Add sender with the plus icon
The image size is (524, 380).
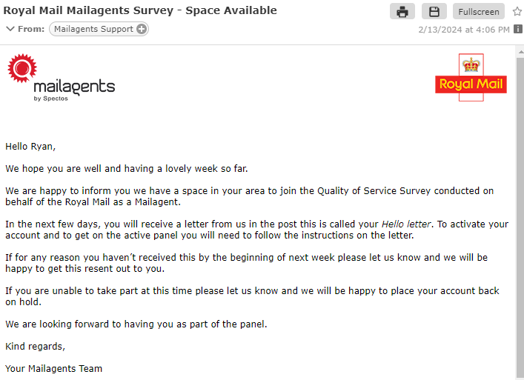[142, 29]
